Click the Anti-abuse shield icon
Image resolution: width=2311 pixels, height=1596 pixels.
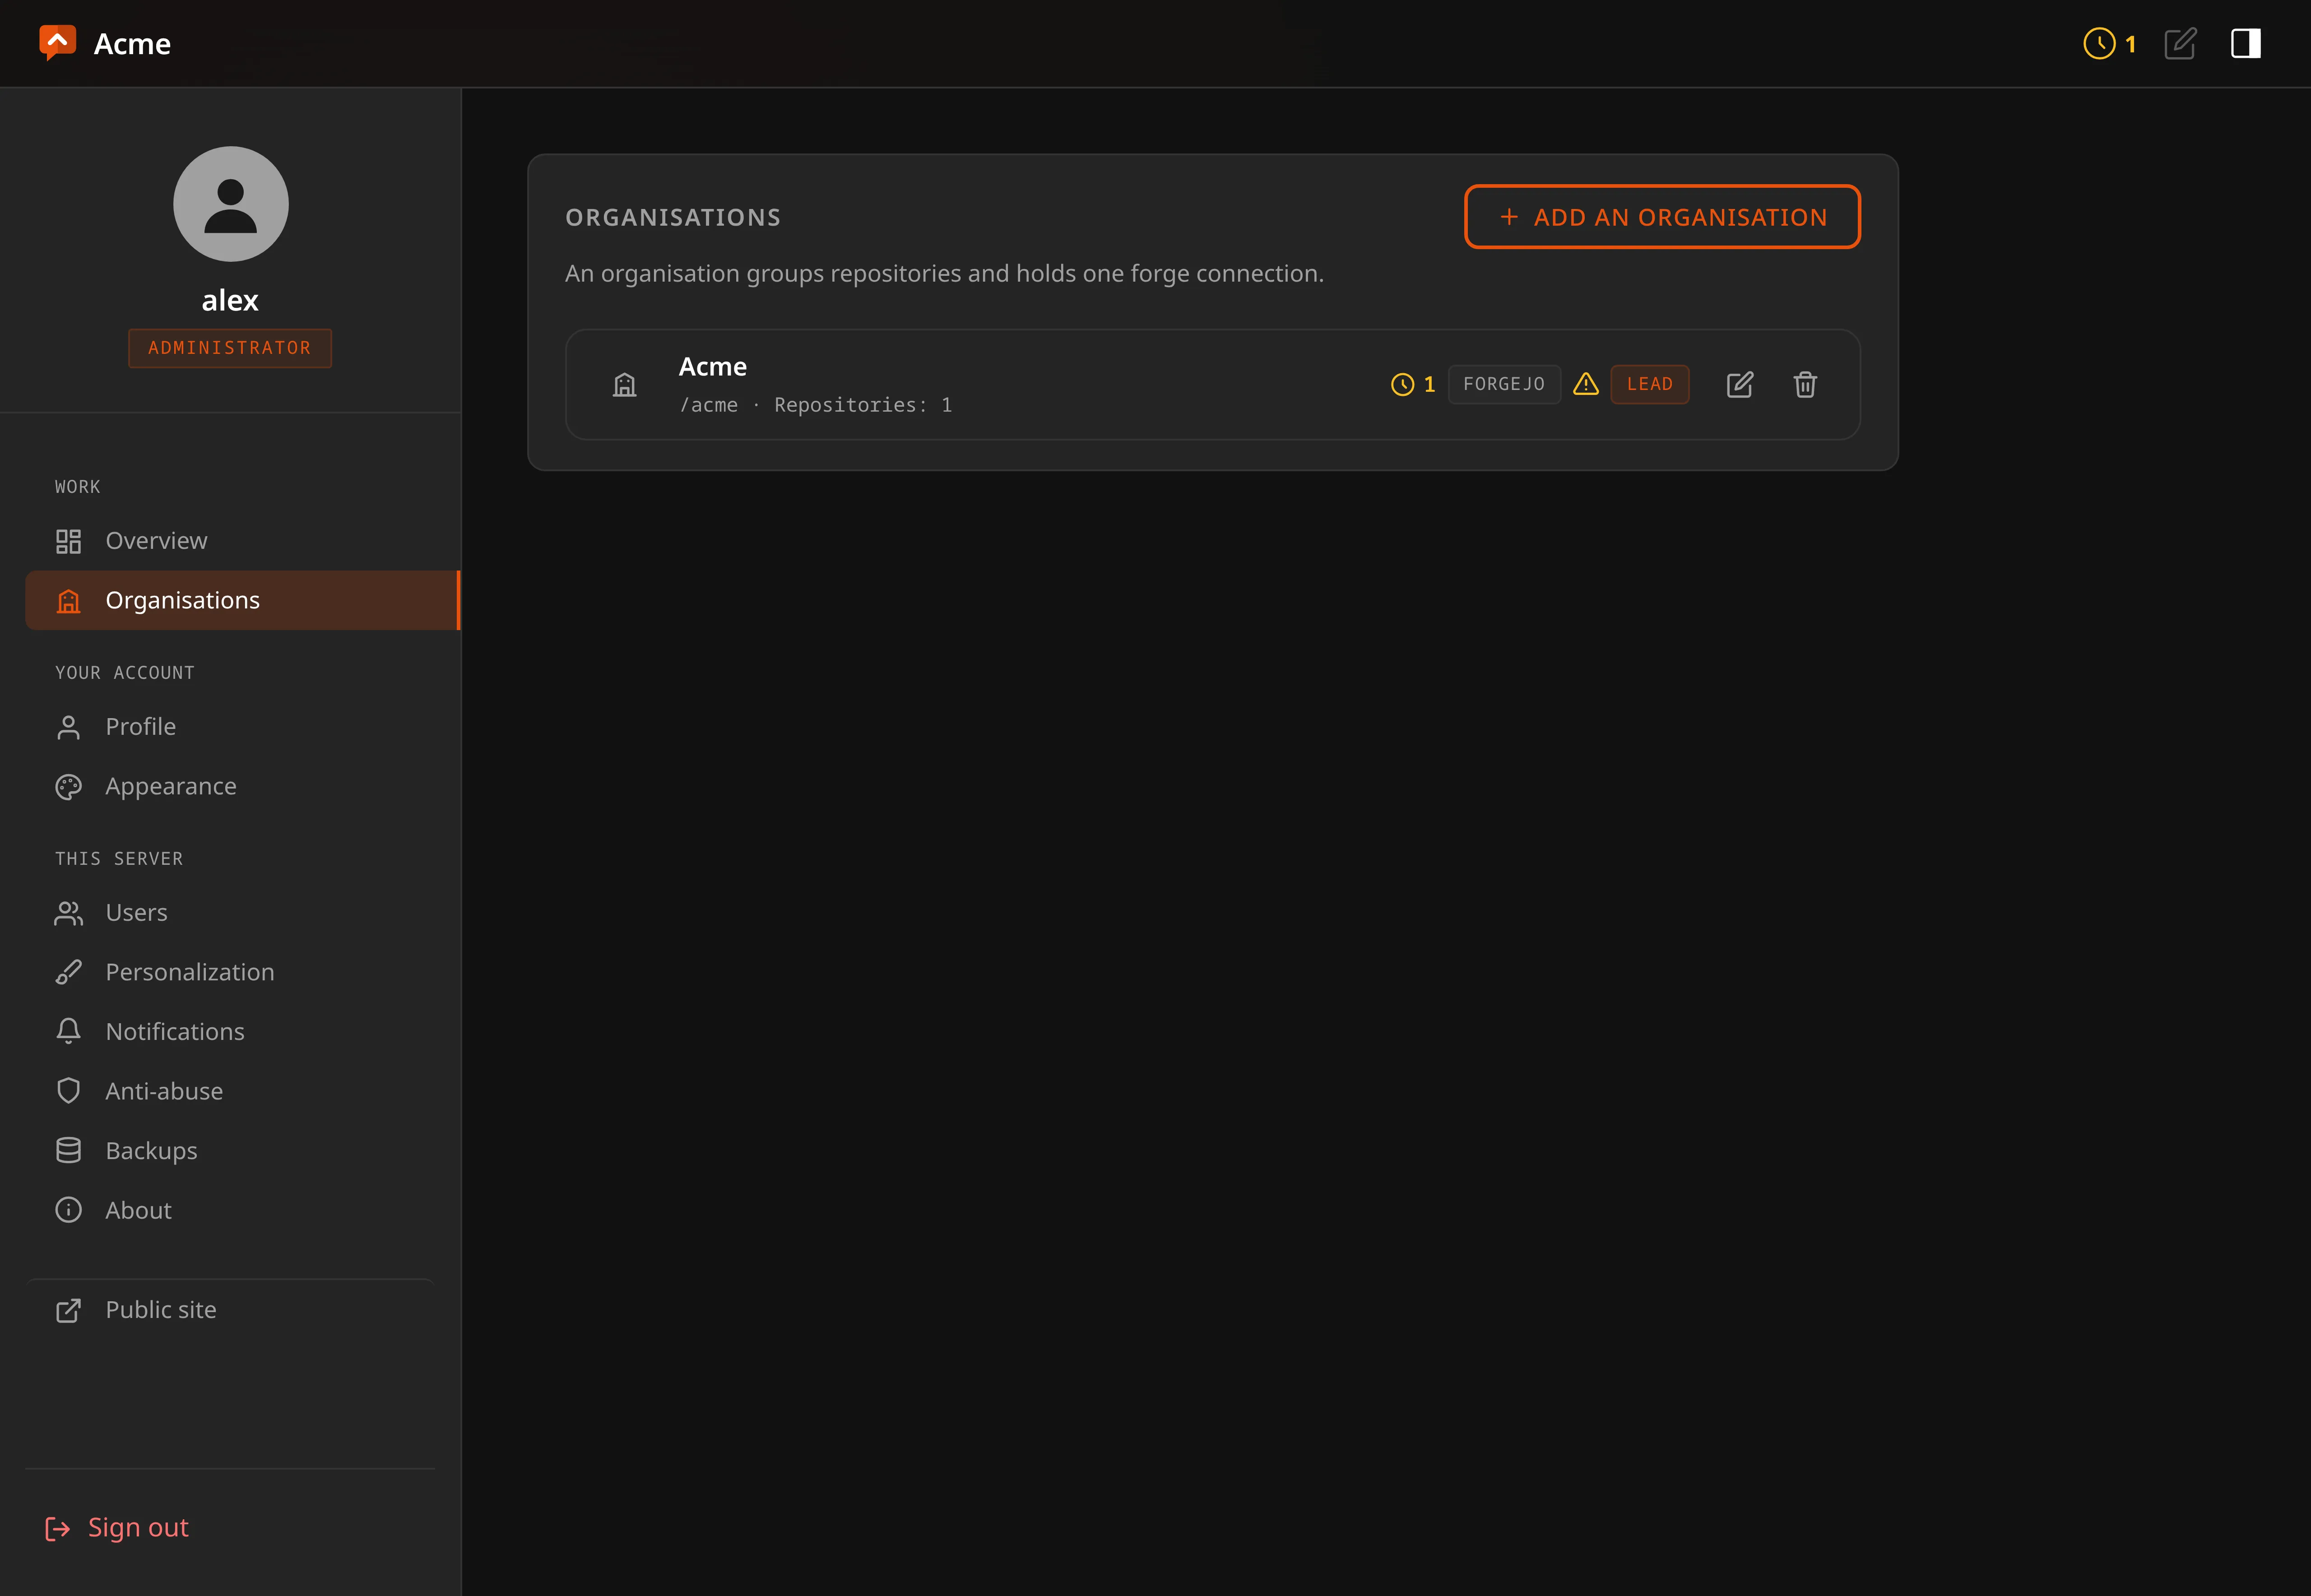[x=68, y=1090]
